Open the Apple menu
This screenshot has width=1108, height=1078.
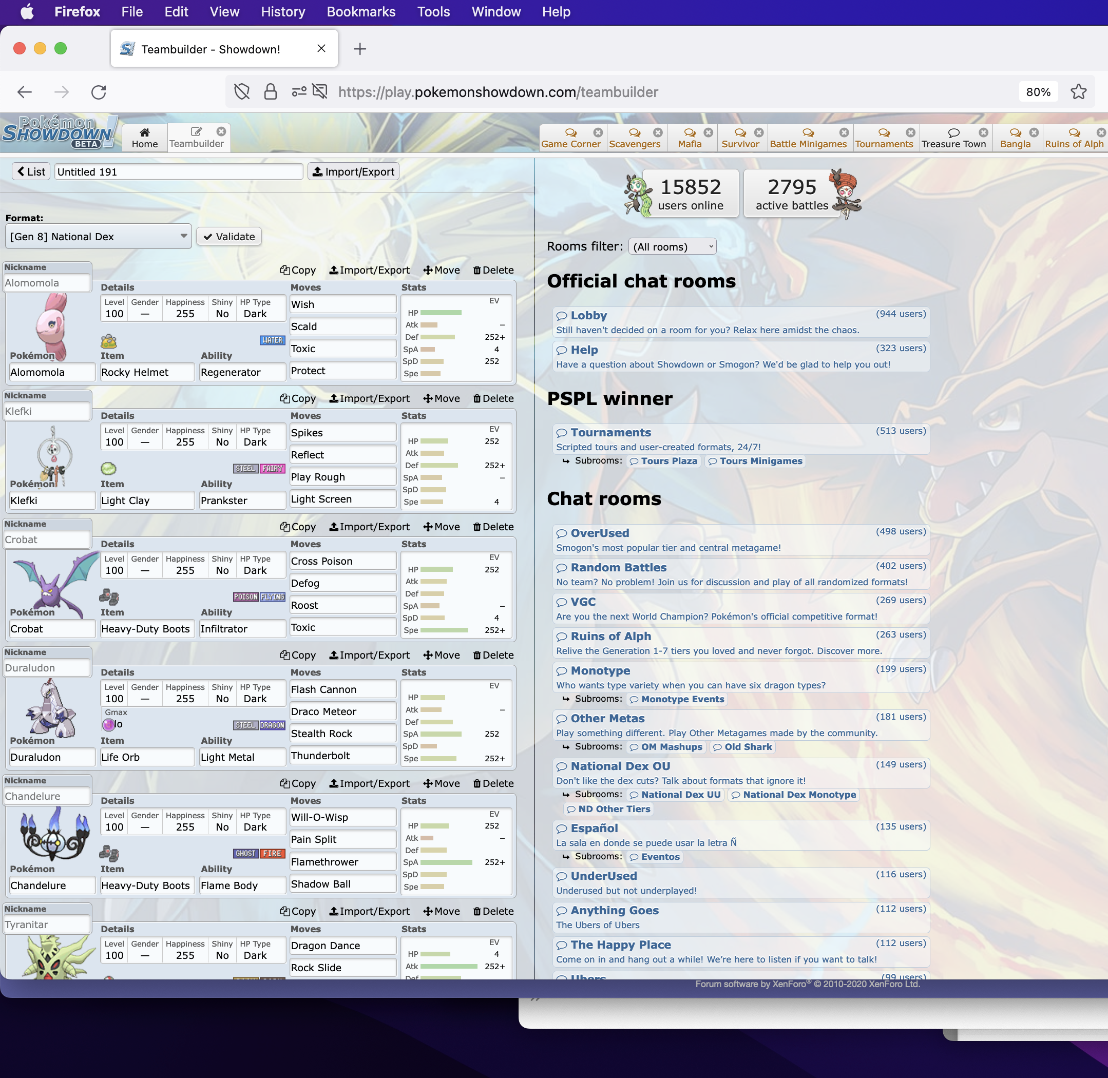pyautogui.click(x=27, y=12)
